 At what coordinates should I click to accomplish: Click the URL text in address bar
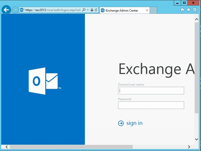53,10
